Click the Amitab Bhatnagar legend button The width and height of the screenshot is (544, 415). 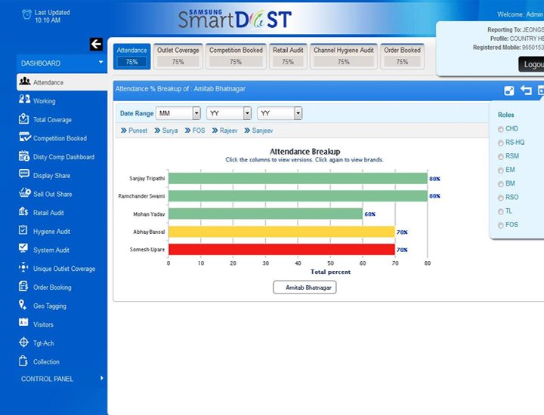tap(304, 287)
